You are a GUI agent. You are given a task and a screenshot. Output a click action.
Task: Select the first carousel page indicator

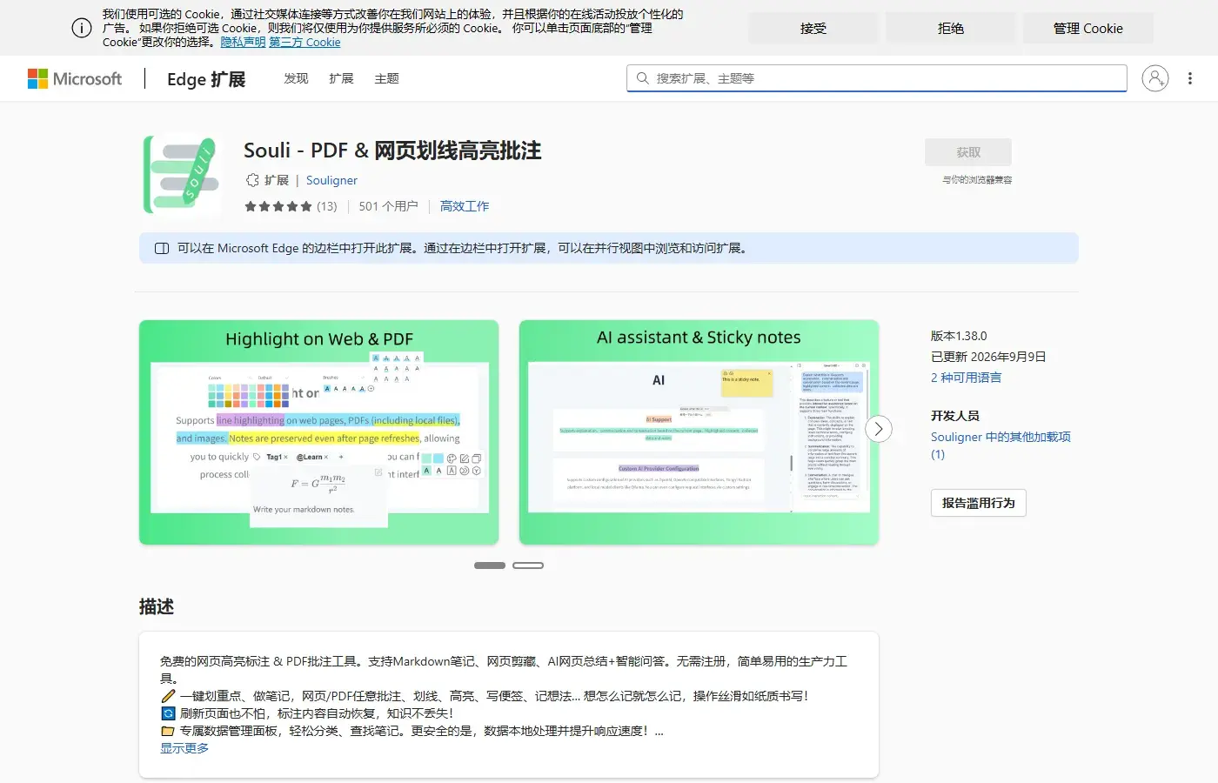(x=490, y=565)
